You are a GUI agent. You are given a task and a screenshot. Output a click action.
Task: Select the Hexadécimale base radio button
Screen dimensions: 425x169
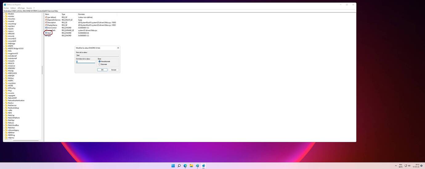(x=99, y=61)
